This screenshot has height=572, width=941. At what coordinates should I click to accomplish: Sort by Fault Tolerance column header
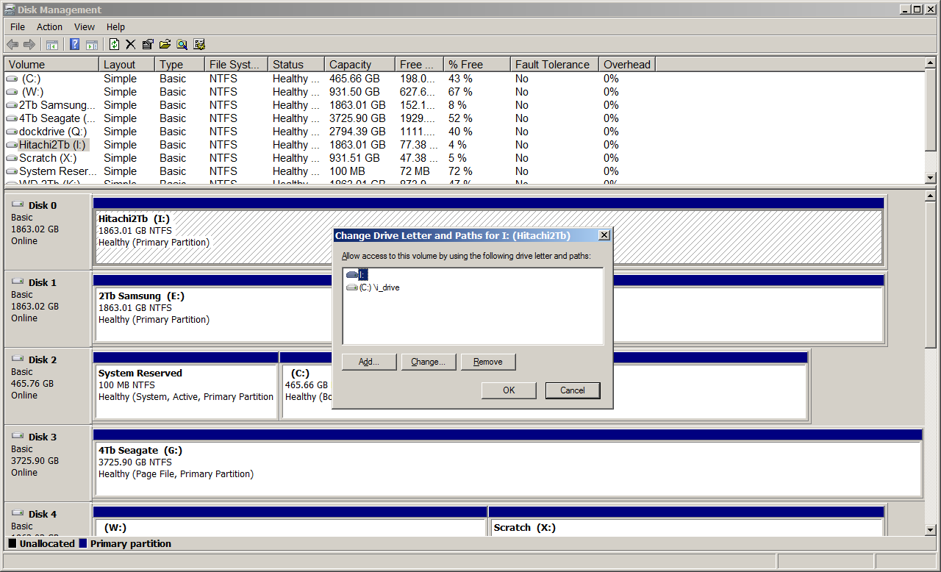(554, 65)
